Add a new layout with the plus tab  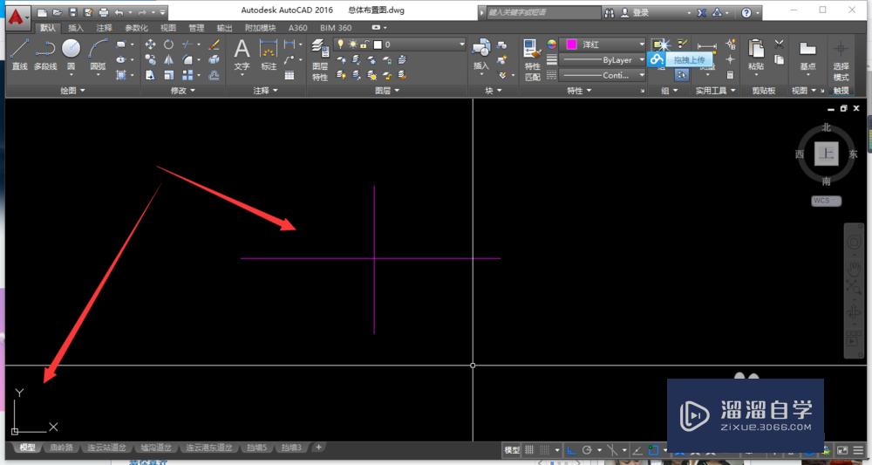(x=318, y=448)
